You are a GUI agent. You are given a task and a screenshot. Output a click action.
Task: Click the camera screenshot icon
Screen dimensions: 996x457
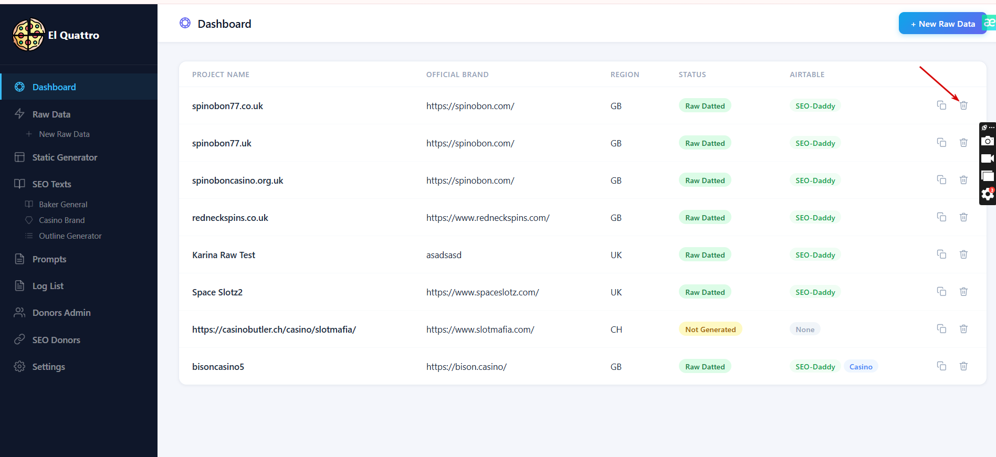coord(987,141)
